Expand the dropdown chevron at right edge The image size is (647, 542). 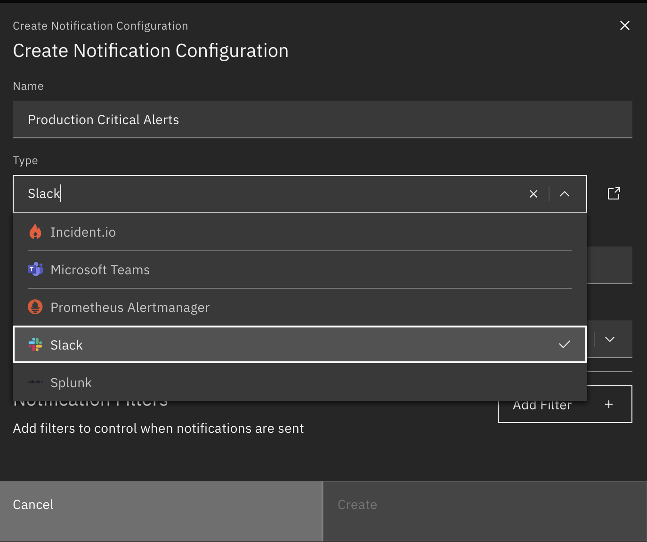609,339
